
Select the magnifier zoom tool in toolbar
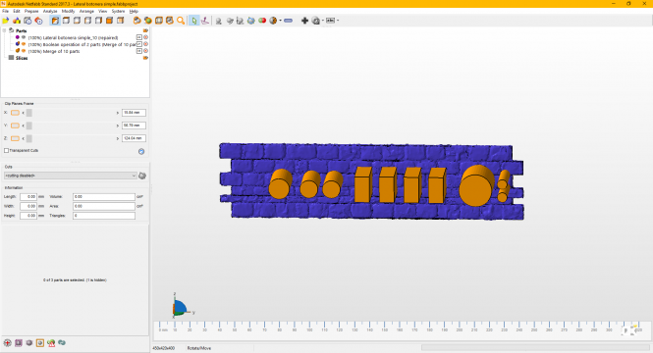[181, 21]
